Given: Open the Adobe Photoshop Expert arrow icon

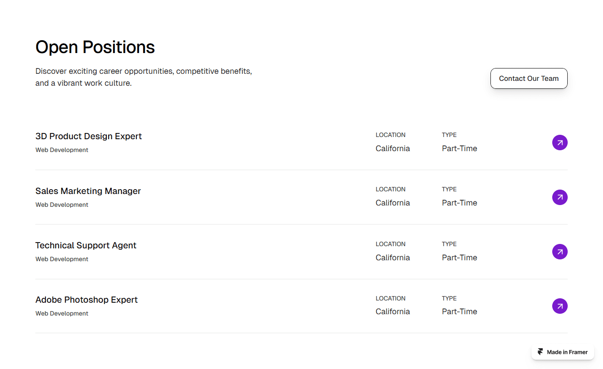Looking at the screenshot, I should (x=560, y=306).
